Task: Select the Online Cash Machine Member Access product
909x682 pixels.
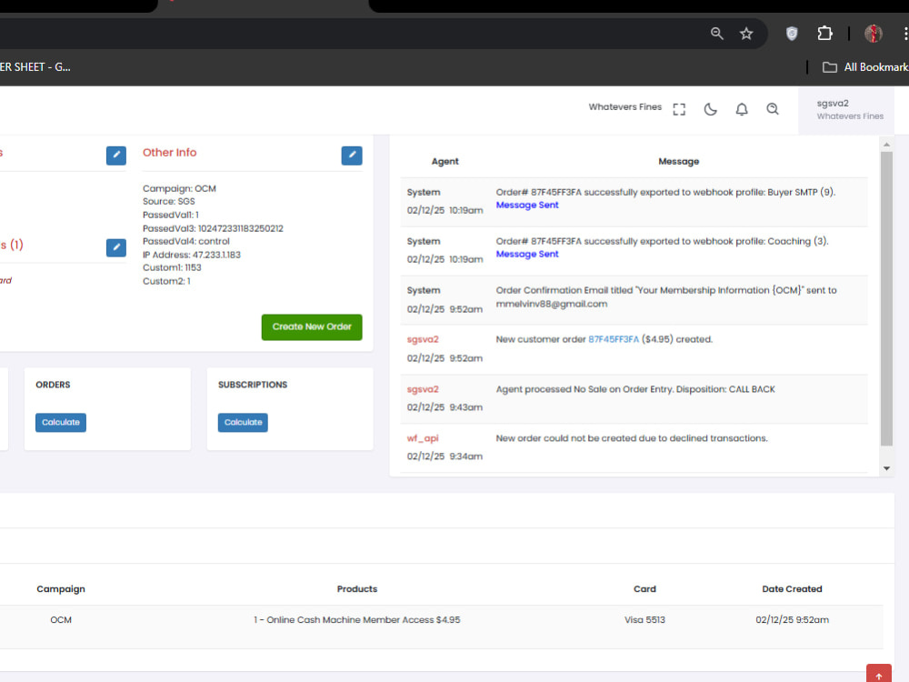Action: pyautogui.click(x=357, y=620)
